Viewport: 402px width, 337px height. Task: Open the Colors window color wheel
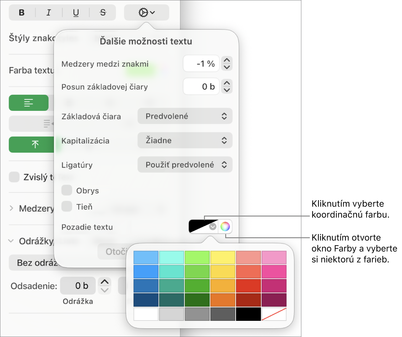coord(225,226)
